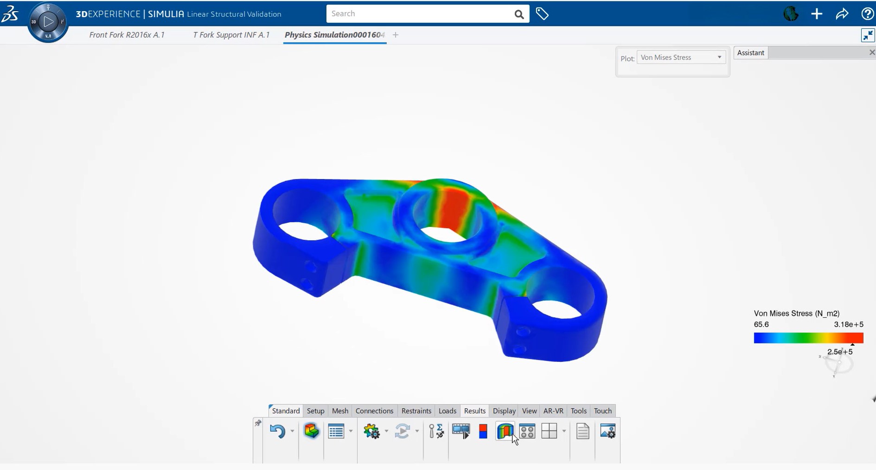Click the 3DS logo icon
This screenshot has height=470, width=876.
point(10,13)
